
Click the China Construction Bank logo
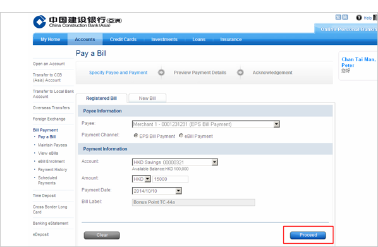[x=77, y=21]
